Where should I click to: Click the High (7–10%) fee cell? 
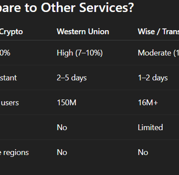click(x=80, y=53)
